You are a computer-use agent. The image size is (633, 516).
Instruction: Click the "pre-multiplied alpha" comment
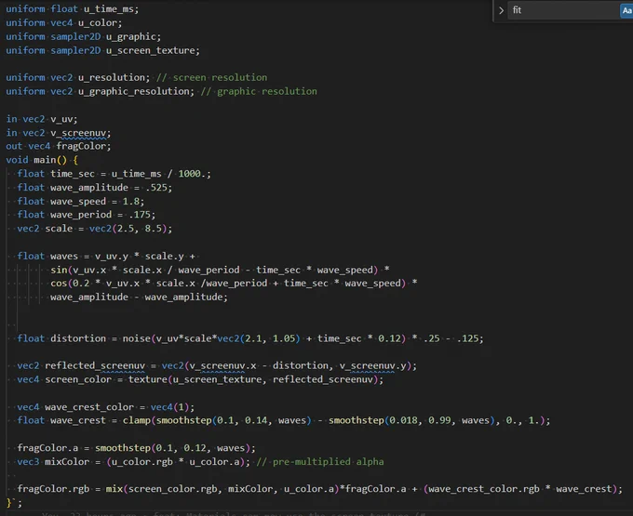[320, 461]
